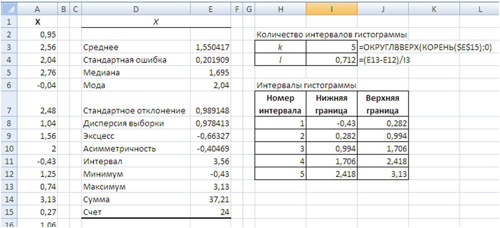Click interval width value 0,712
This screenshot has width=500, height=228.
click(x=332, y=60)
